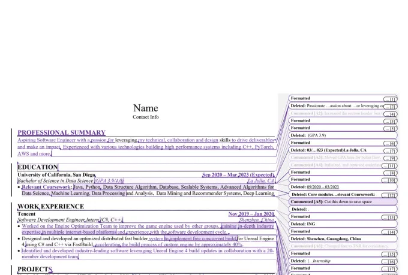Screen dimensions: 408x275
Task: Click the 'PROFESSIONAL SUMMARY' heading
Action: [61, 132]
